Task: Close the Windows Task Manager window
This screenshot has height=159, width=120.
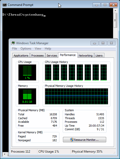Action: [x=111, y=43]
